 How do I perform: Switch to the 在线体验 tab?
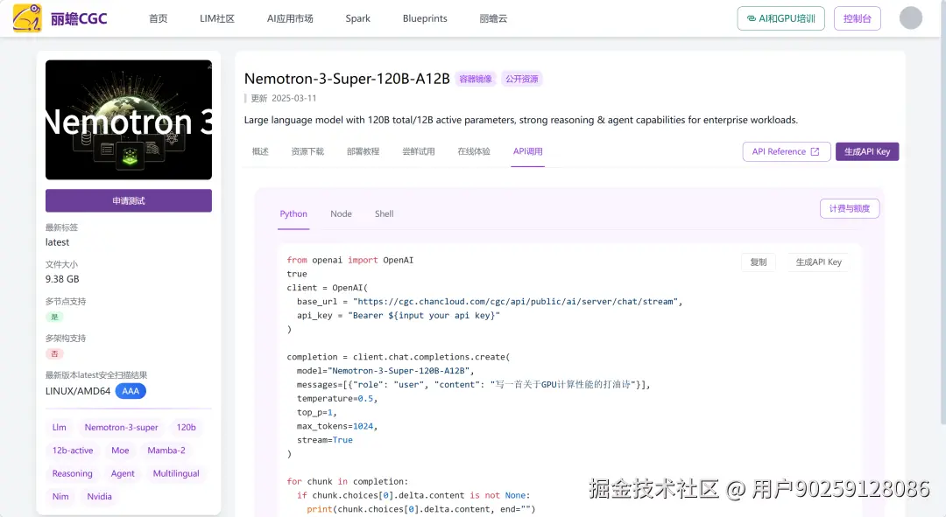tap(474, 152)
